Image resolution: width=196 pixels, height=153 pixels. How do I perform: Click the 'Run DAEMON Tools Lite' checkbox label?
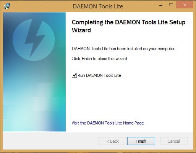[x=99, y=75]
